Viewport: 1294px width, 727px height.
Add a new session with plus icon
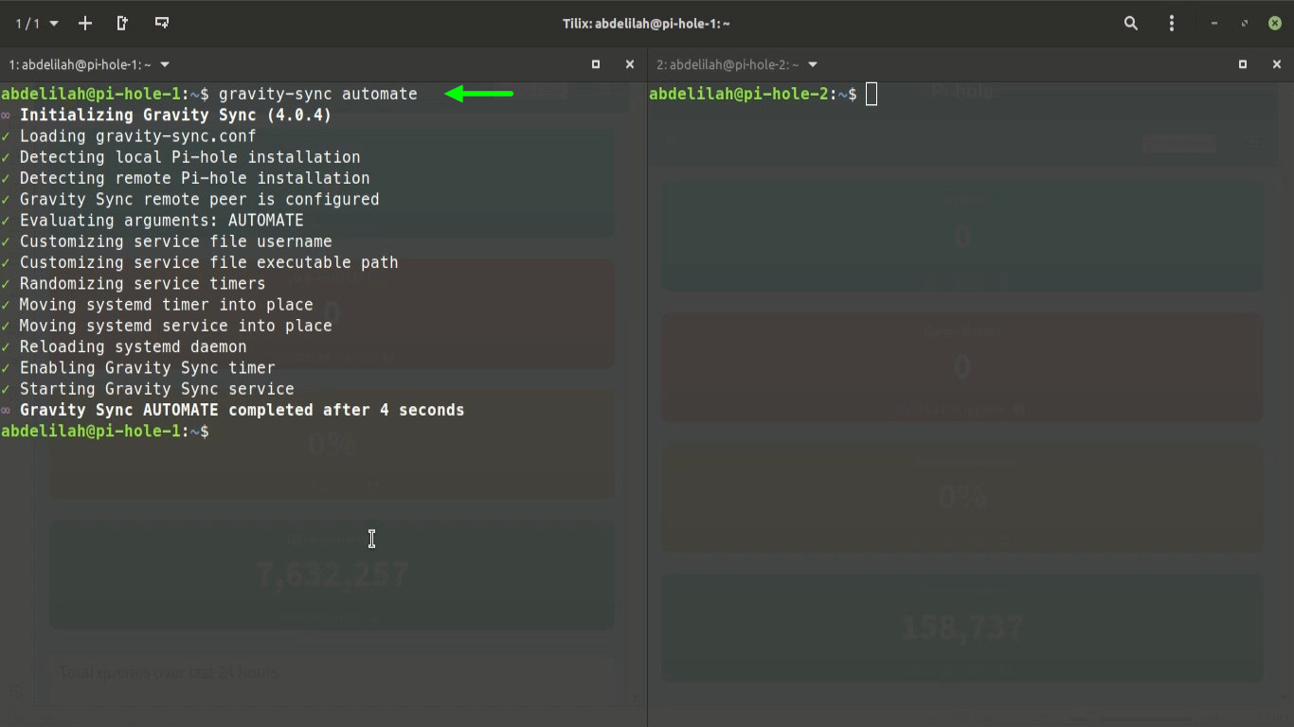[x=85, y=23]
